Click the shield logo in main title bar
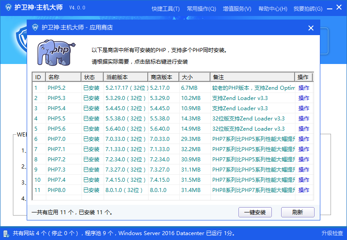Image resolution: width=347 pixels, height=240 pixels. tap(8, 8)
